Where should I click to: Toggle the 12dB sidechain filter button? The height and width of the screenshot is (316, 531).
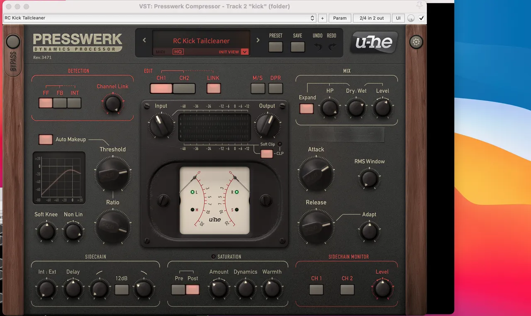(122, 289)
